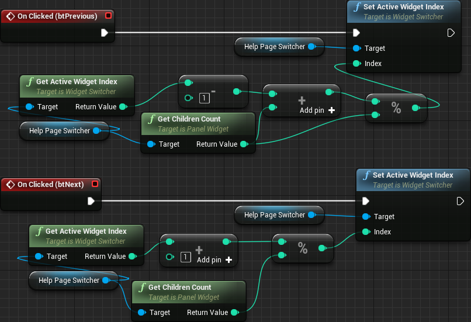This screenshot has width=471, height=322.
Task: Click the exec output pin of On Clicked (btPrevious)
Action: pos(104,33)
